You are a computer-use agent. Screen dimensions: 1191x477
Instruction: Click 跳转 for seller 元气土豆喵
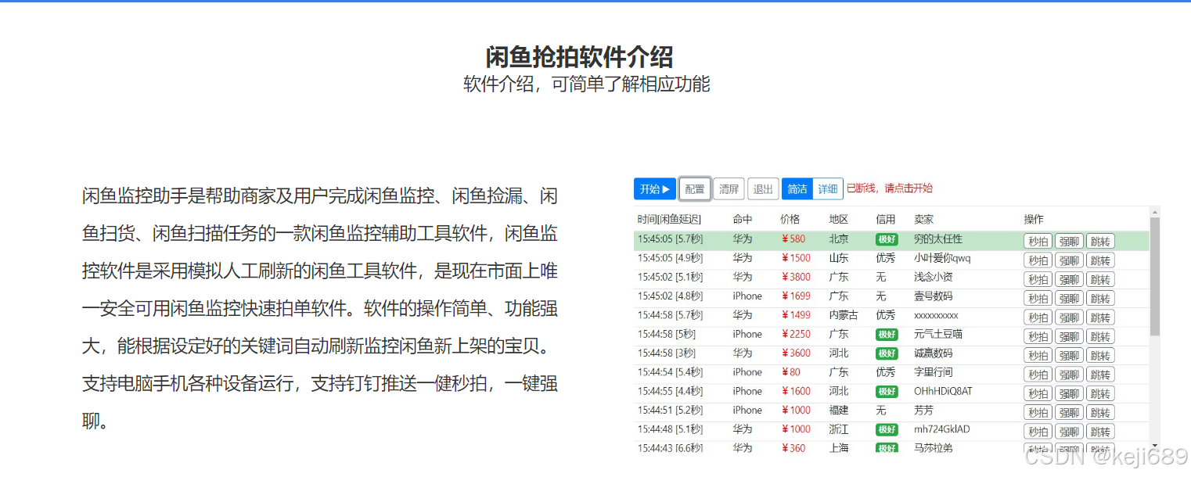click(1100, 336)
